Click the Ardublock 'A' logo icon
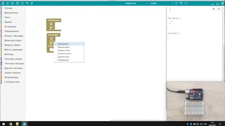Image resolution: width=225 pixels, height=126 pixels. point(3,3)
